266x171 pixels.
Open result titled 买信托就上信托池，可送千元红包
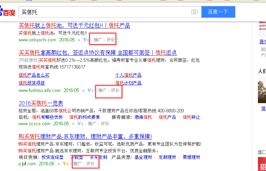click(x=74, y=25)
